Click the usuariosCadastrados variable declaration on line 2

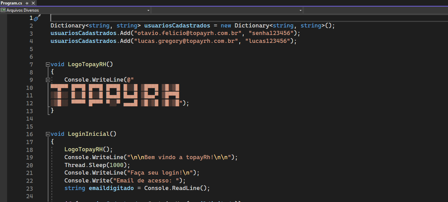[177, 26]
